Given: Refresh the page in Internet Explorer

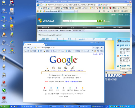Looking at the screenshot, I should coord(102,5).
